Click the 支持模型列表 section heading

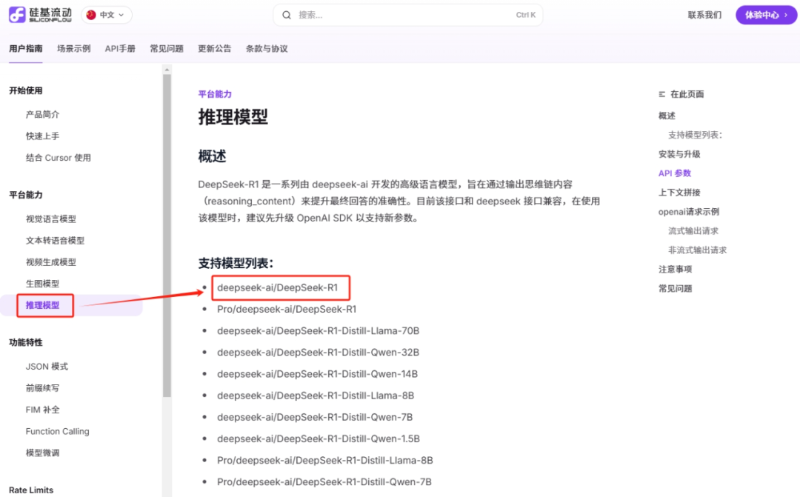(236, 263)
